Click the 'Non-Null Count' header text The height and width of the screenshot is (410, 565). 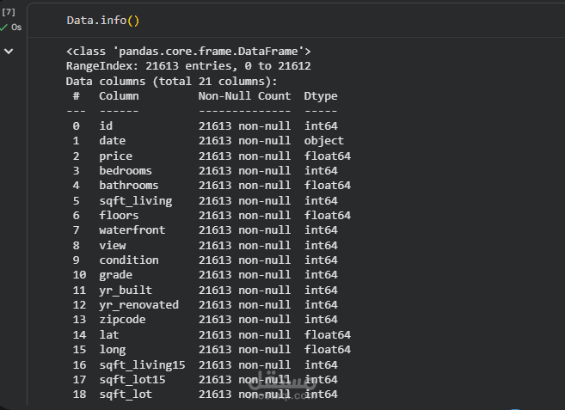pyautogui.click(x=244, y=96)
